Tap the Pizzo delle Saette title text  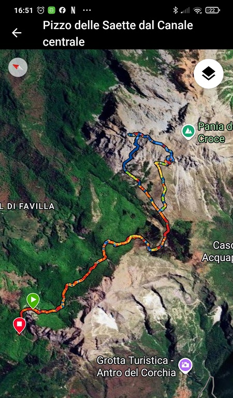pos(118,33)
